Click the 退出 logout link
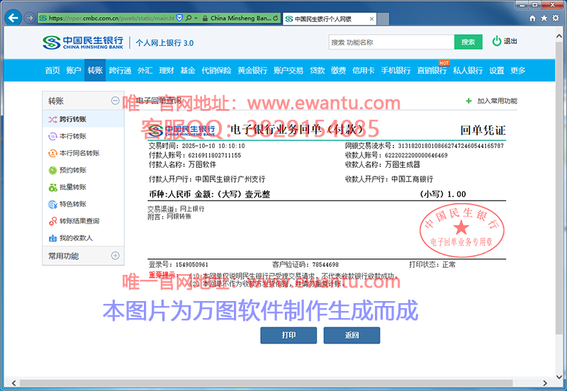This screenshot has height=391, width=567. click(x=510, y=41)
